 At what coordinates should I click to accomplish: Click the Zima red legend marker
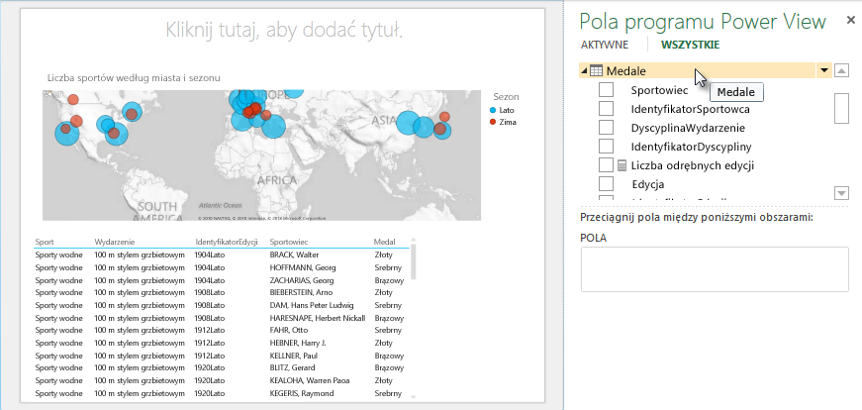point(493,122)
